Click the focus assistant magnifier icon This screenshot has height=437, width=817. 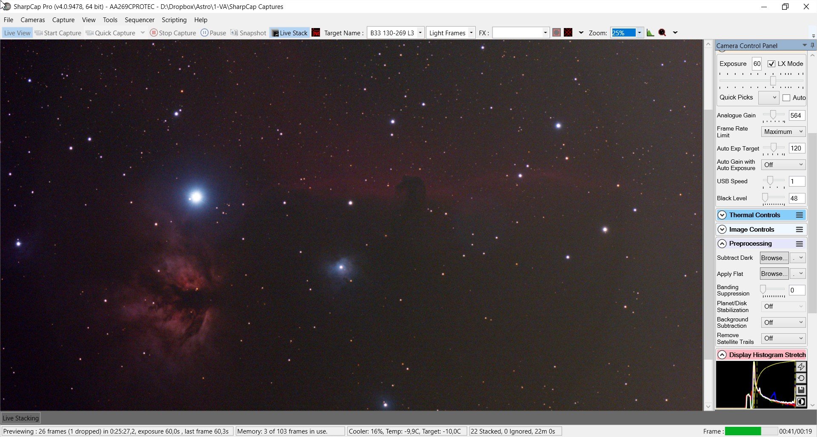662,33
